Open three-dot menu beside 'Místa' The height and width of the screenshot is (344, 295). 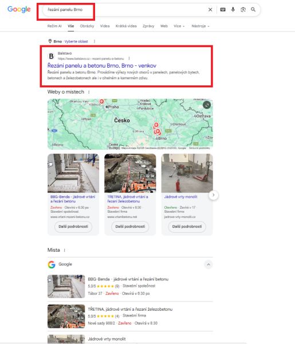tap(64, 251)
